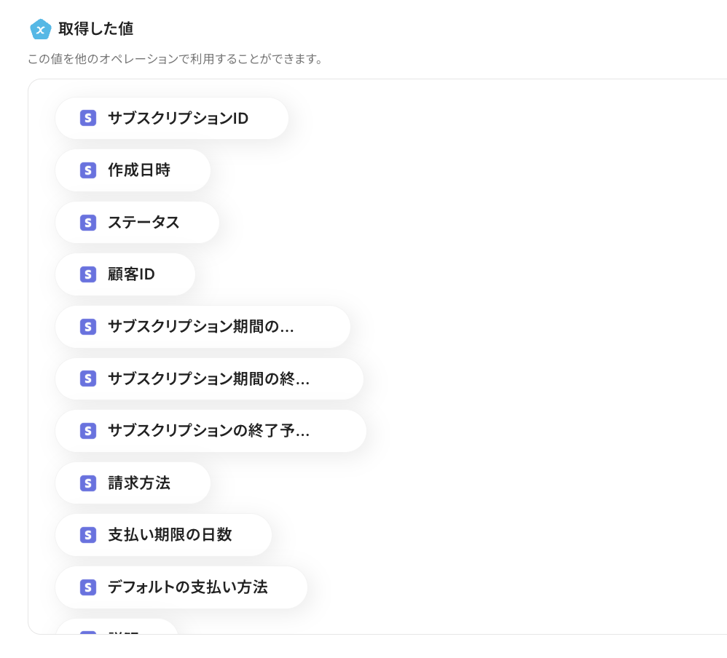Viewport: 727px width, 658px height.
Task: Click Stripe icon on 顧客ID chip
Action: [88, 274]
